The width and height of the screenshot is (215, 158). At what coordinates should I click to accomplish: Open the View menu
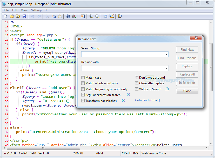pyautogui.click(x=24, y=10)
